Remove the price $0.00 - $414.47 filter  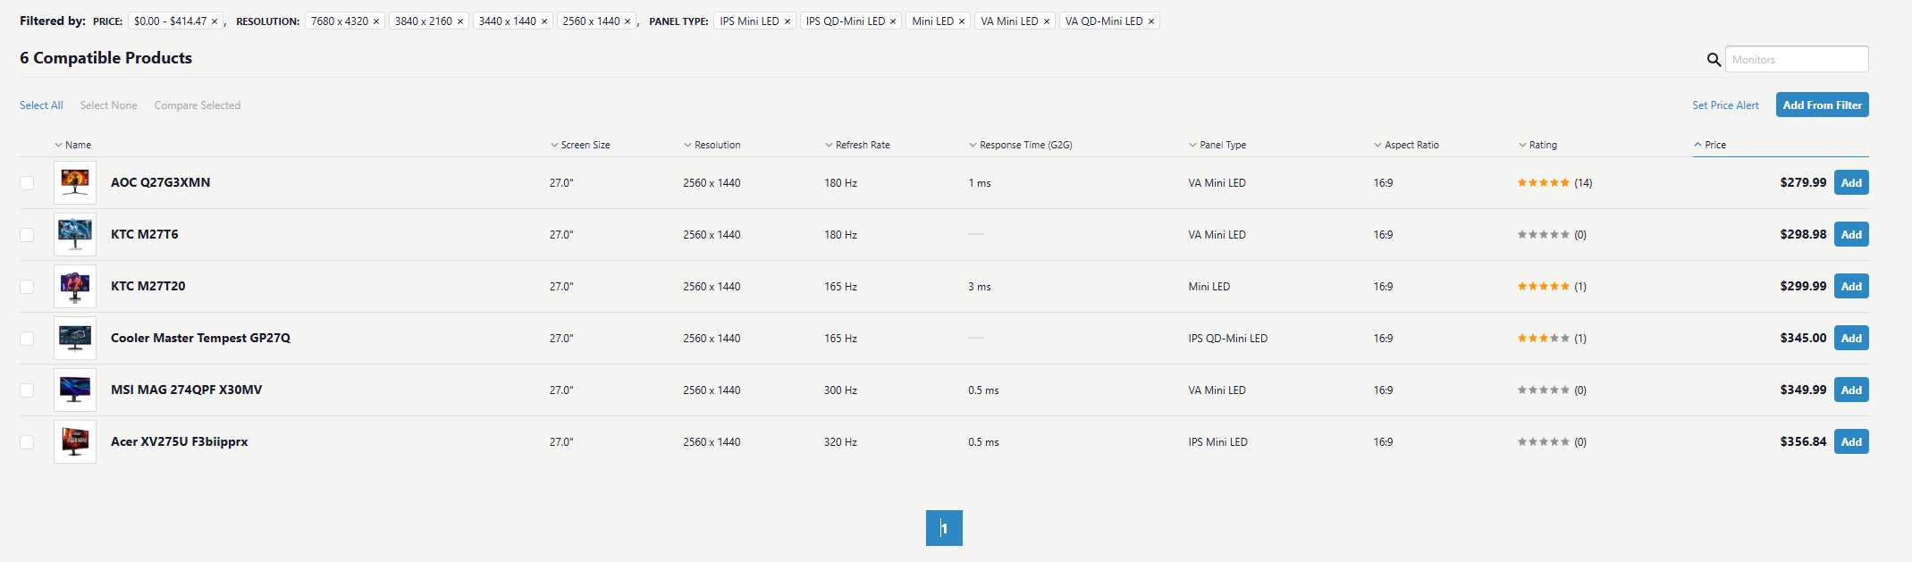(x=215, y=21)
